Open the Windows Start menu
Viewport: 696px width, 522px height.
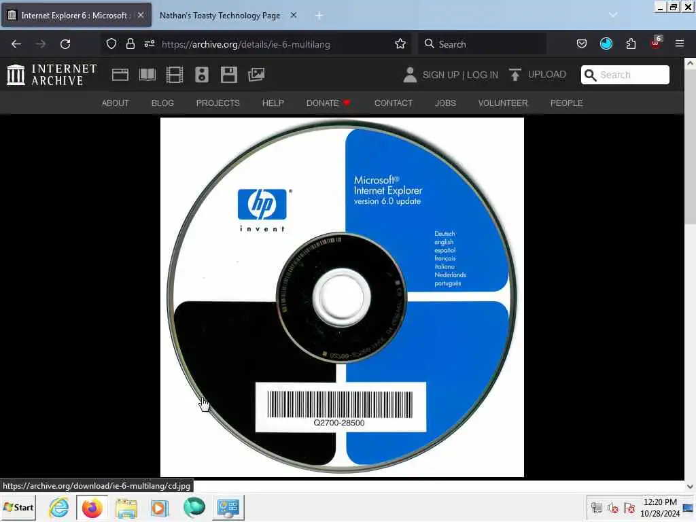point(18,507)
